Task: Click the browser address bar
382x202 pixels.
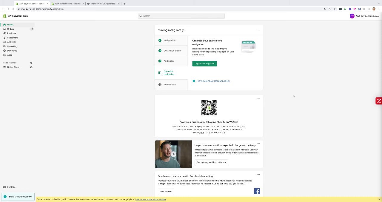Action: coord(170,9)
